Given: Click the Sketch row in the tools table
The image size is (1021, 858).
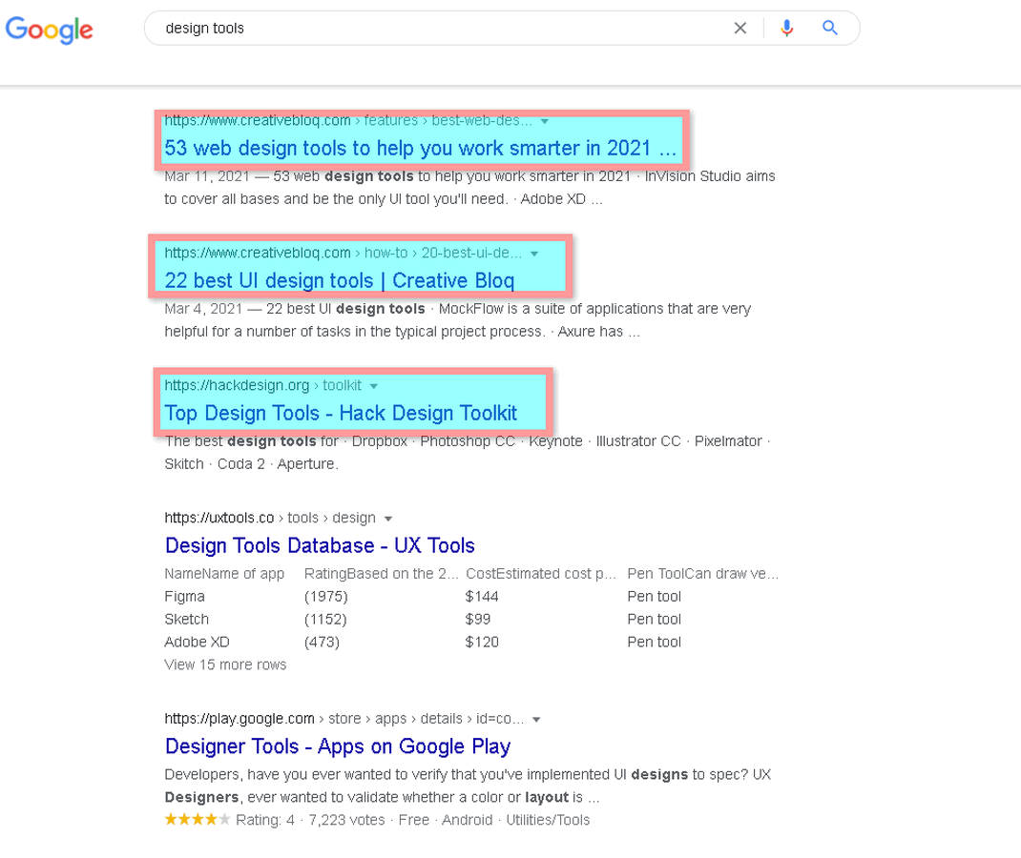Looking at the screenshot, I should pyautogui.click(x=186, y=619).
